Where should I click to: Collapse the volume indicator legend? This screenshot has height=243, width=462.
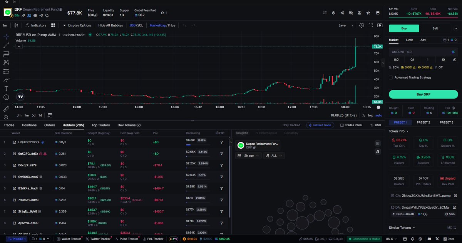(18, 46)
